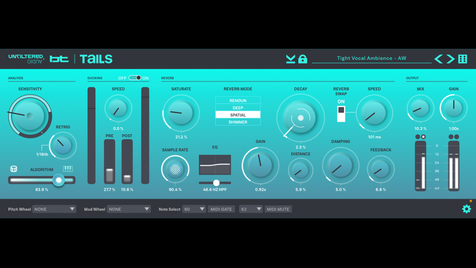The image size is (476, 268).
Task: Click the EQ curve display
Action: tap(215, 165)
